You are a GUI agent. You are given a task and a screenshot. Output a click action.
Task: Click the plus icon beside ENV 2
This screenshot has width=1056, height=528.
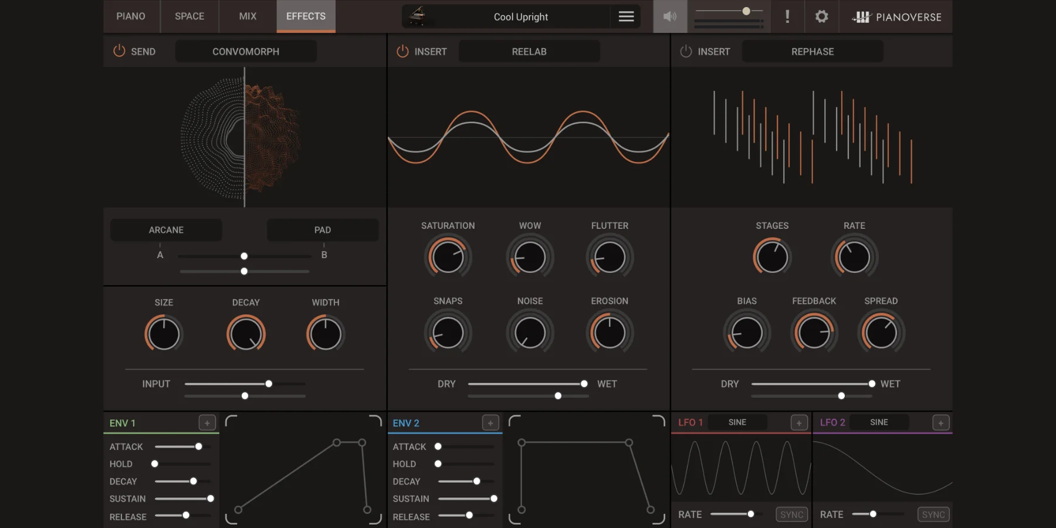pos(490,422)
